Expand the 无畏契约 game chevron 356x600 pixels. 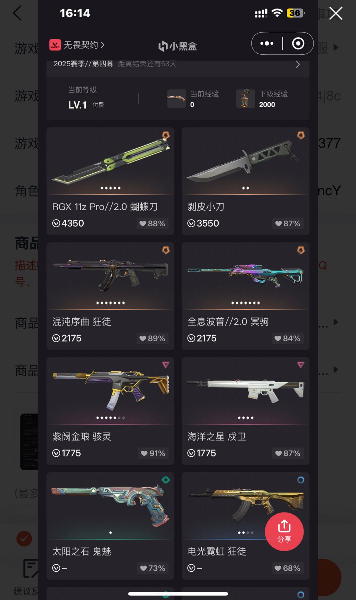(x=103, y=45)
